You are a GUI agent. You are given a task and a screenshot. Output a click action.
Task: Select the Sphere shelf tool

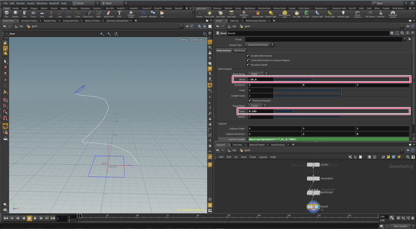coord(15,14)
